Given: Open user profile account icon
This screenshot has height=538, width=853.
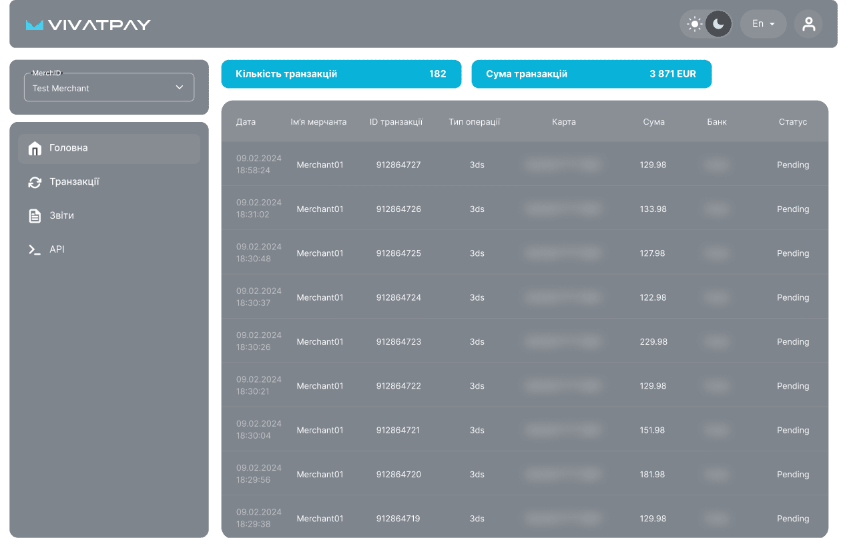Looking at the screenshot, I should [x=808, y=24].
